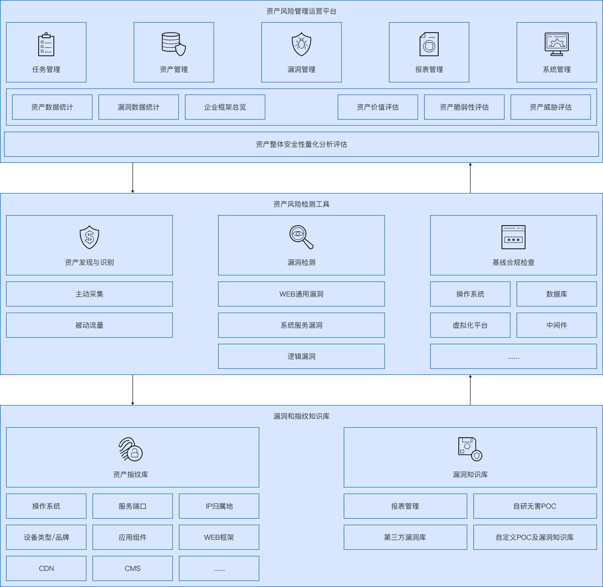Click the password window icon for 基线合规检查
The height and width of the screenshot is (587, 603).
click(514, 237)
